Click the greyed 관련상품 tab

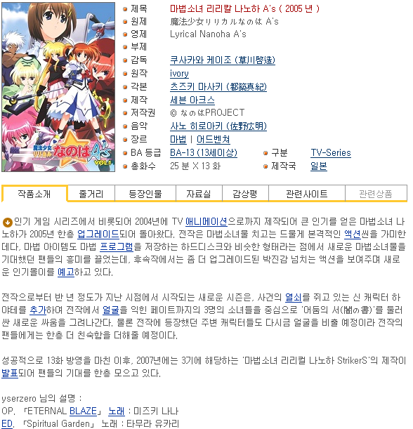[376, 194]
